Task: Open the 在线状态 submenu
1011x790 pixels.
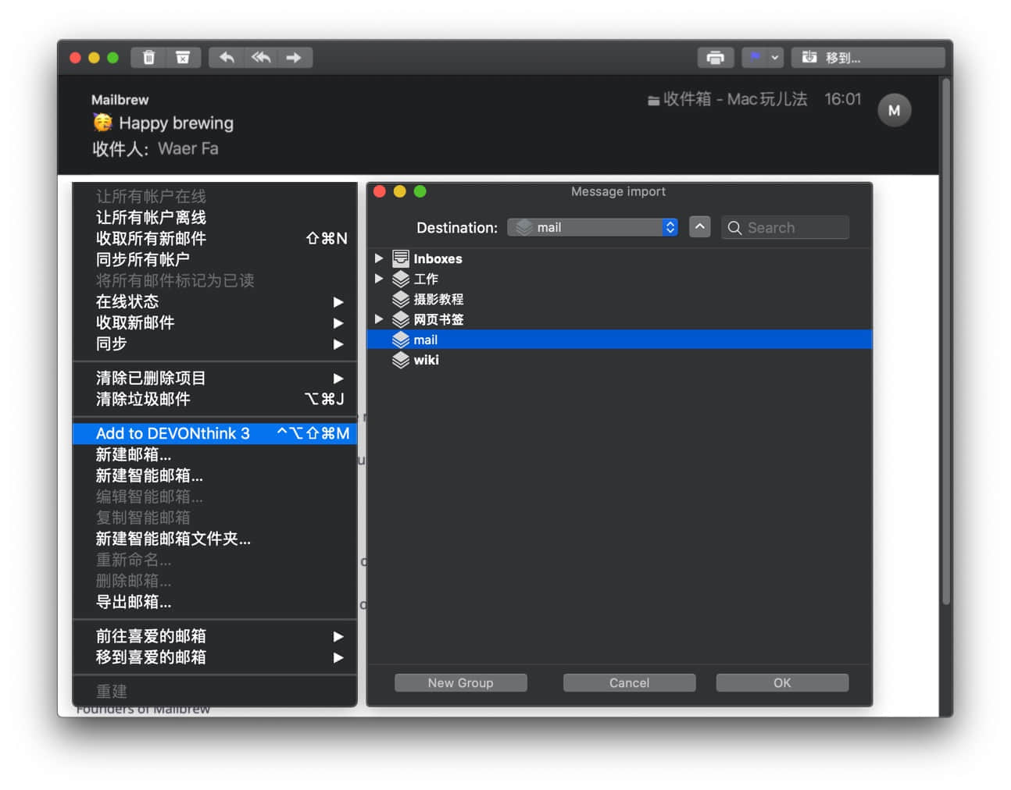Action: click(215, 302)
